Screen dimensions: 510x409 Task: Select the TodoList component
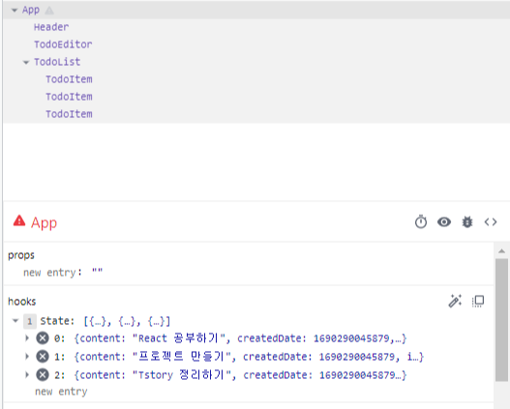pyautogui.click(x=57, y=62)
